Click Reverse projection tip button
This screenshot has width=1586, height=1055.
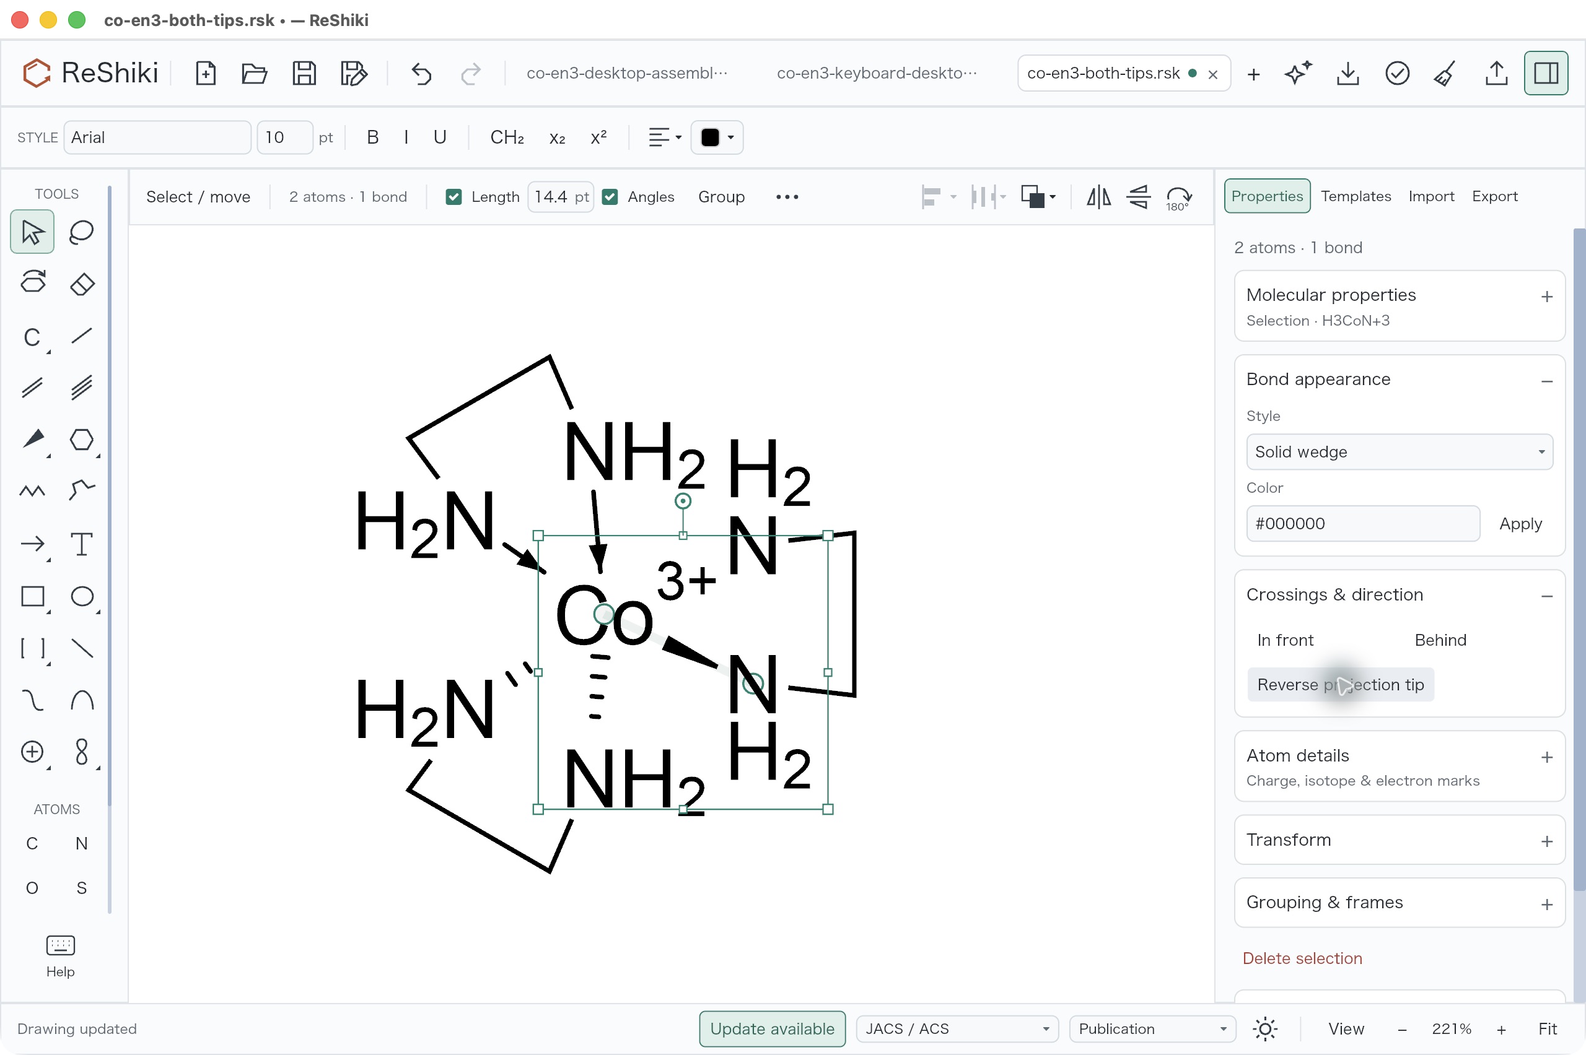(x=1339, y=684)
